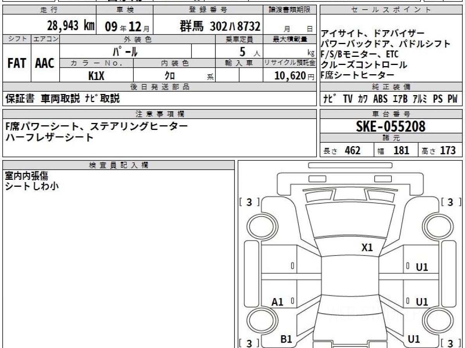Select recycle deposit 10,620円
465x348 pixels.
pos(294,76)
